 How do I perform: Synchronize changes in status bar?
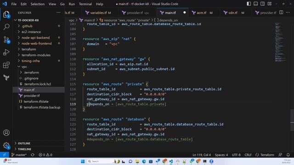click(x=33, y=155)
